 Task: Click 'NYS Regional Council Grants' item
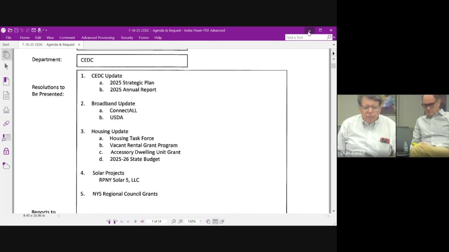point(125,194)
